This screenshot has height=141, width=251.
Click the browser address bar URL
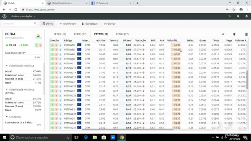40,9
